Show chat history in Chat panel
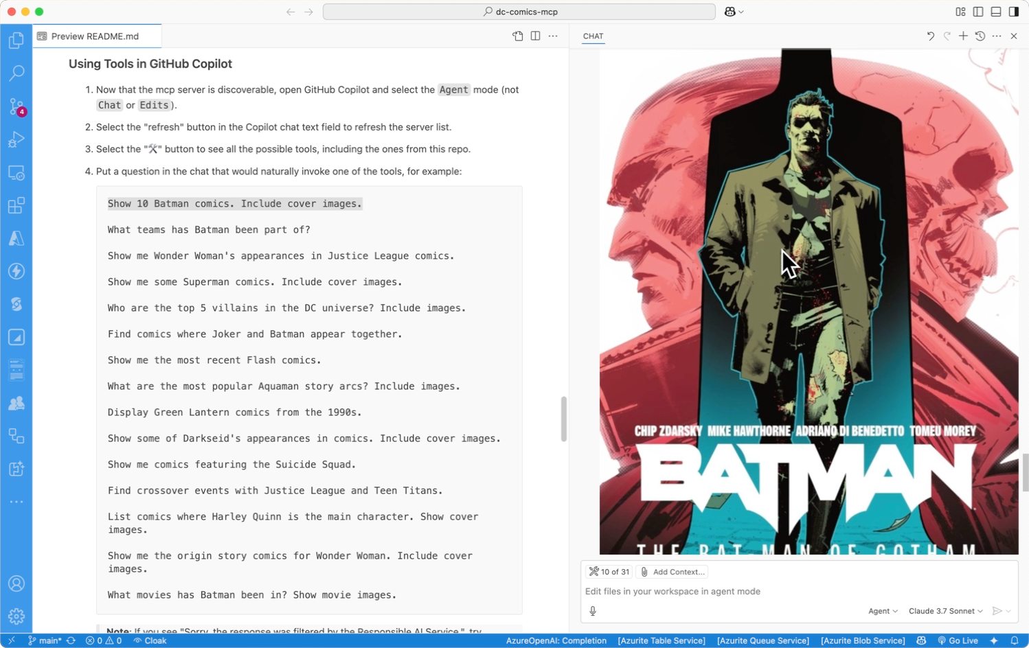Image resolution: width=1029 pixels, height=648 pixels. (980, 36)
